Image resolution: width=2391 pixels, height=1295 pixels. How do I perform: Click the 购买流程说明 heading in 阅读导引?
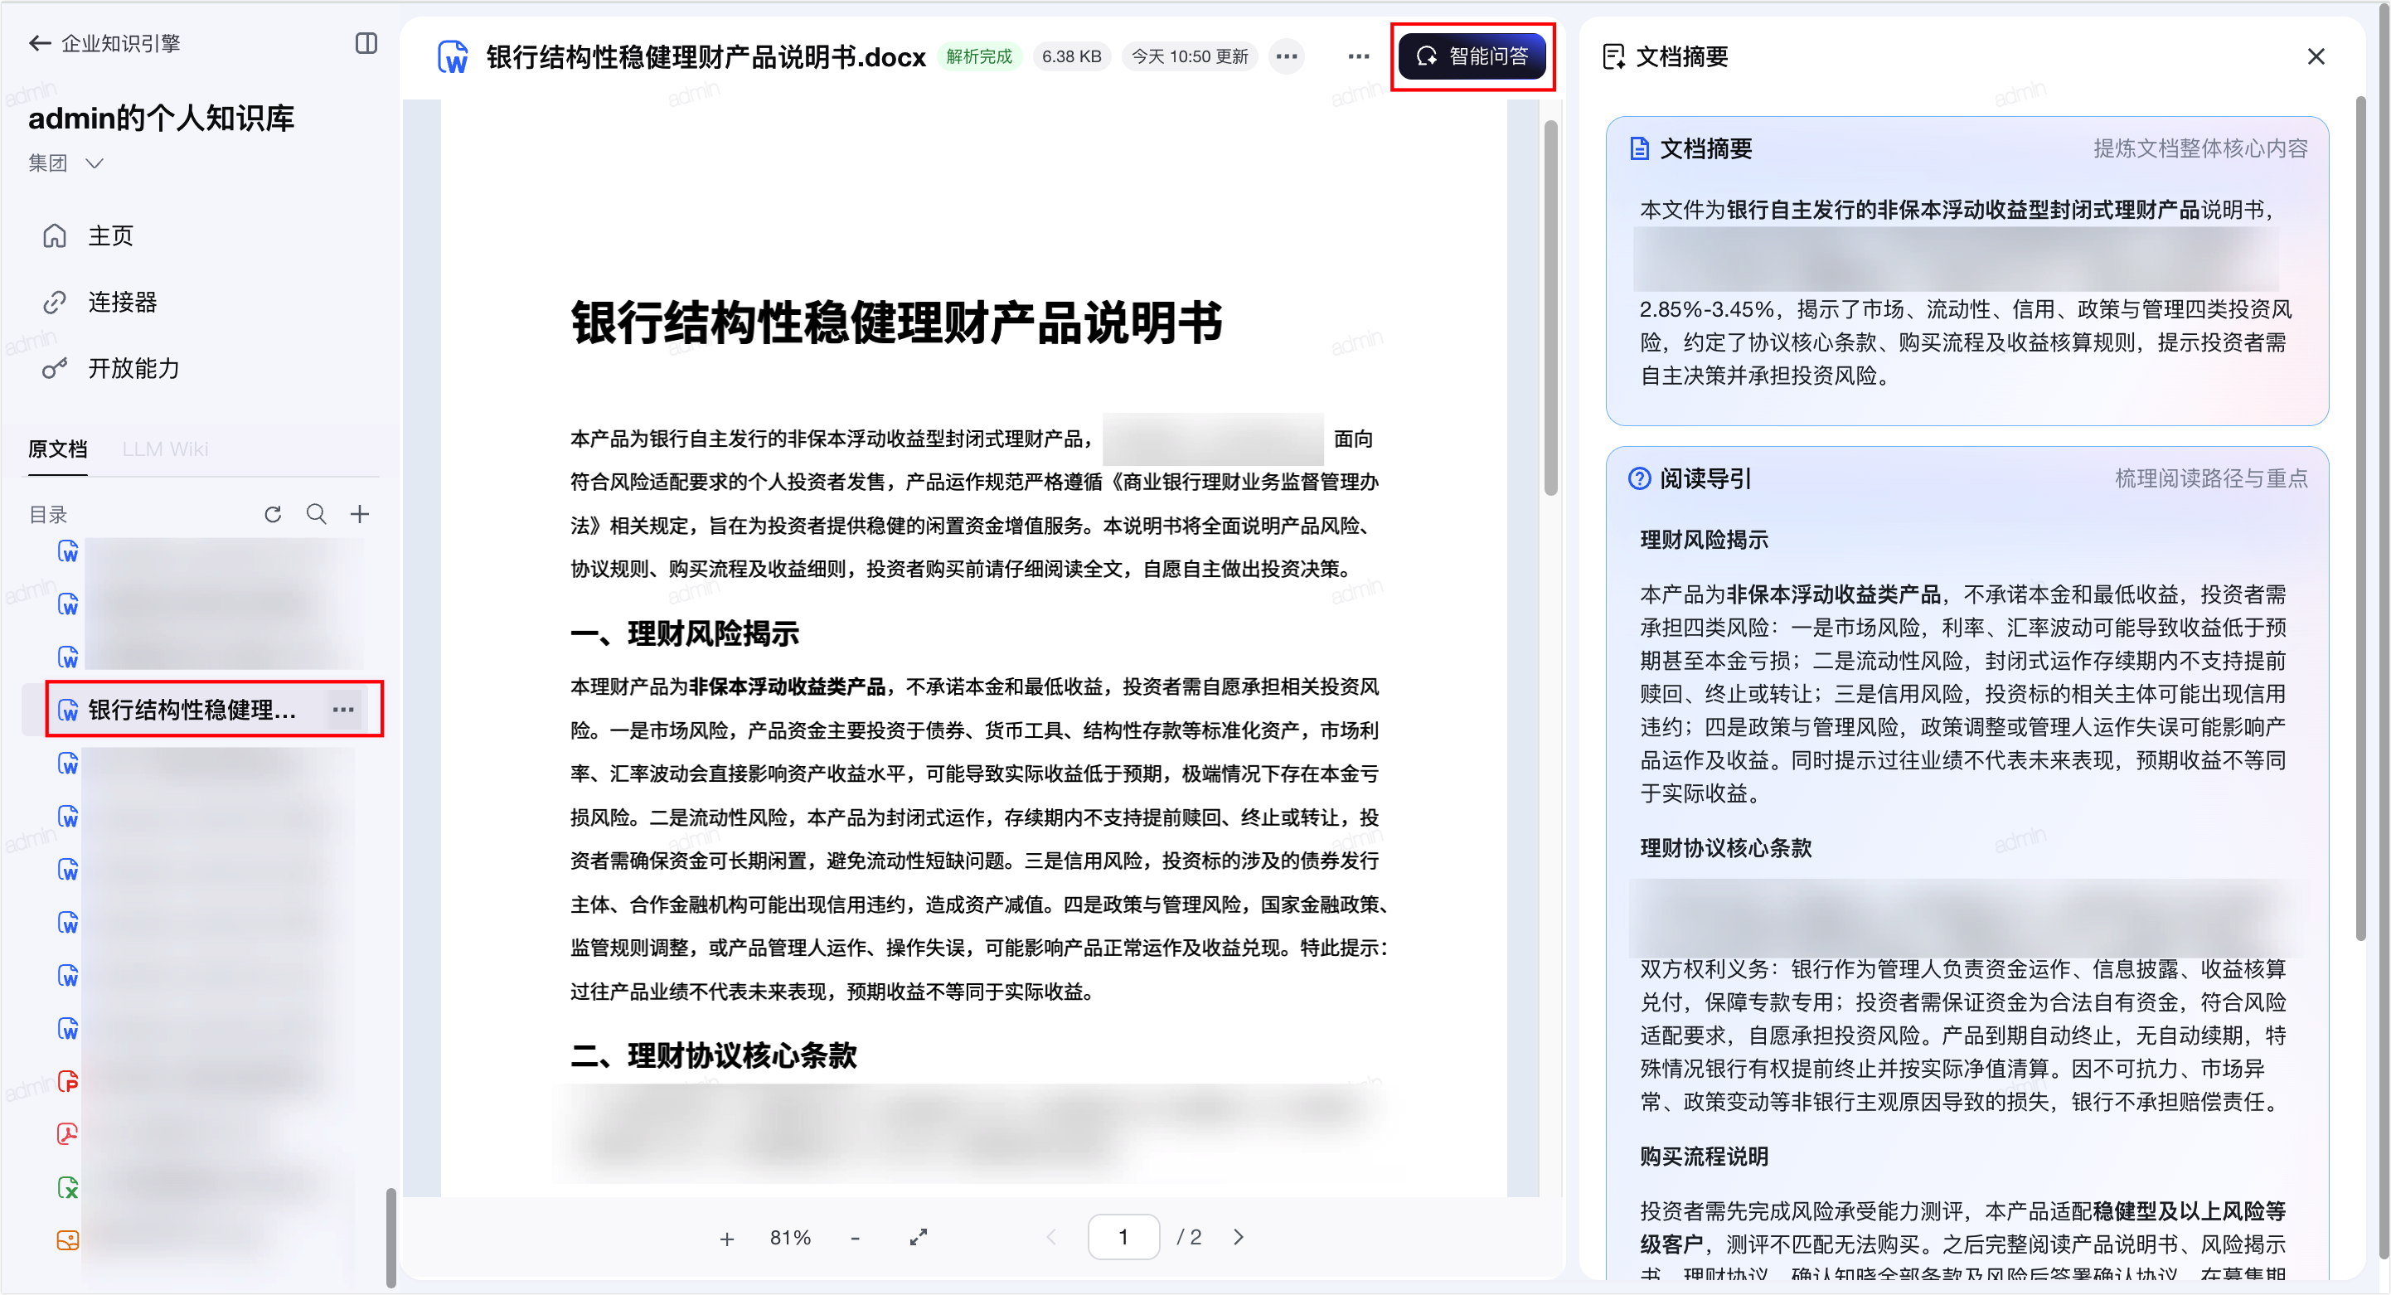pyautogui.click(x=1705, y=1156)
